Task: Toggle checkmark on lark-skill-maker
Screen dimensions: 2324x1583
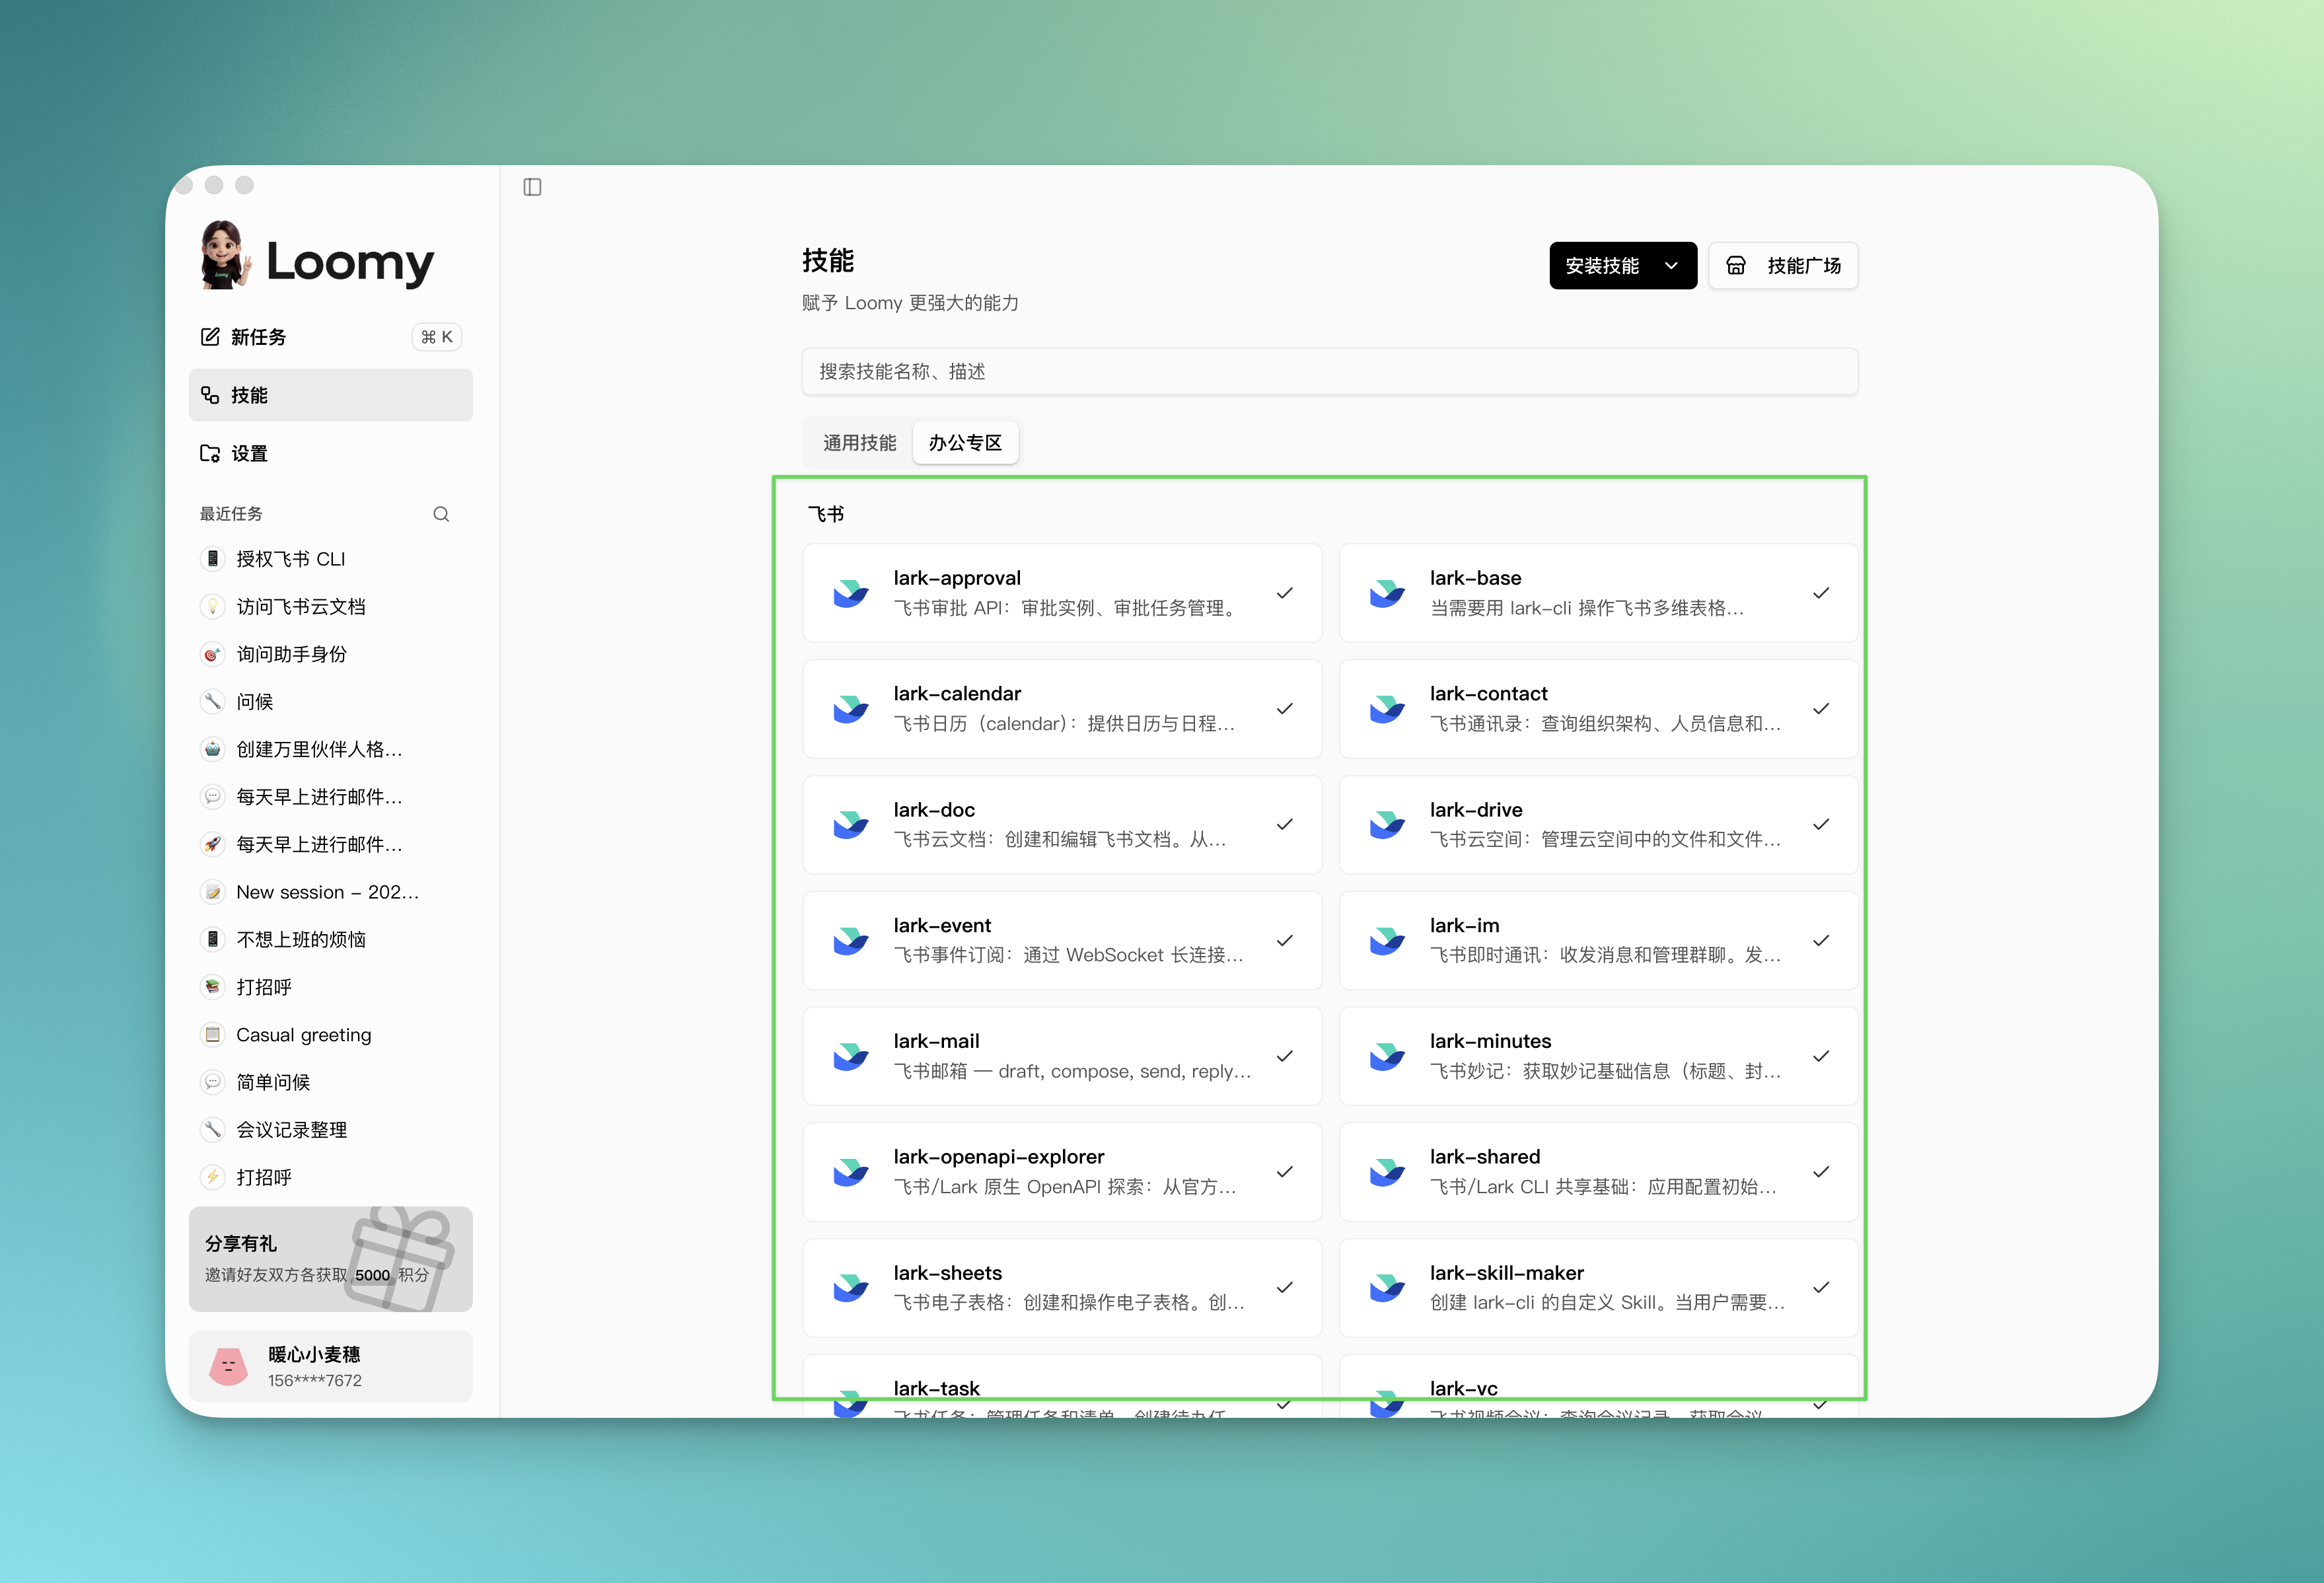Action: 1821,1288
